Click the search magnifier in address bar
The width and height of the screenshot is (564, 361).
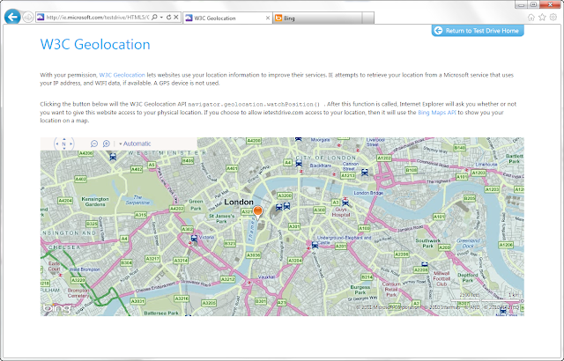[x=154, y=18]
